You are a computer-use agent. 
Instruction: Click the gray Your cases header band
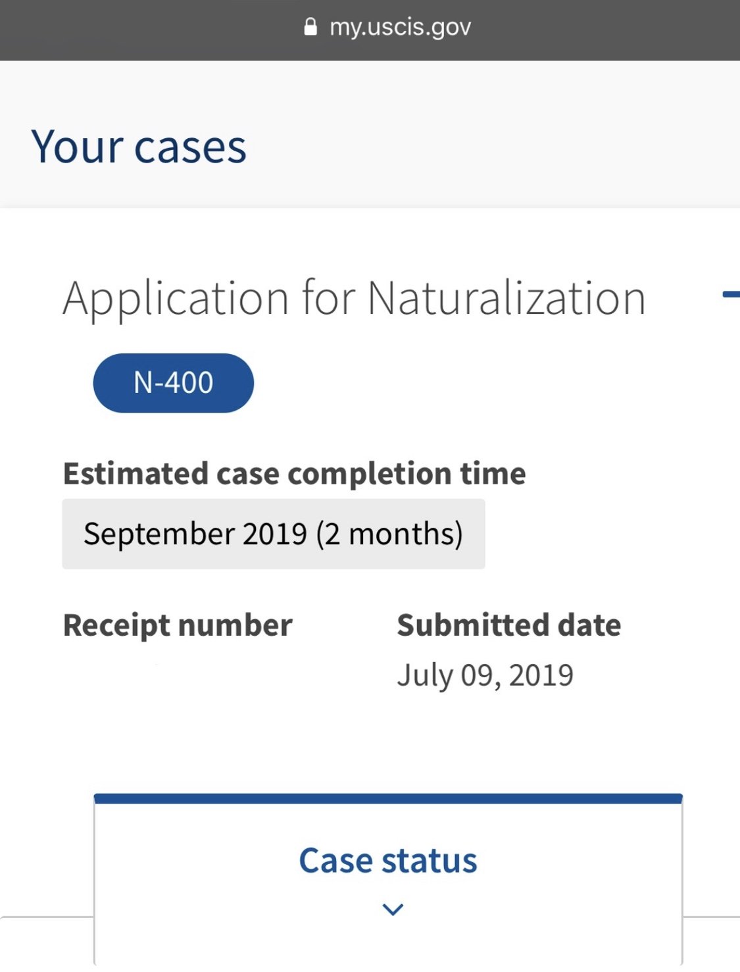(x=370, y=134)
